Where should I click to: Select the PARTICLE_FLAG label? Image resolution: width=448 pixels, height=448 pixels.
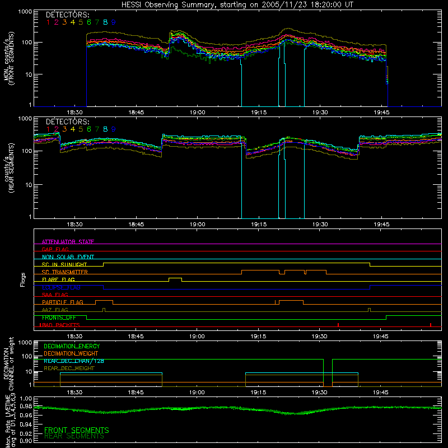tap(63, 302)
